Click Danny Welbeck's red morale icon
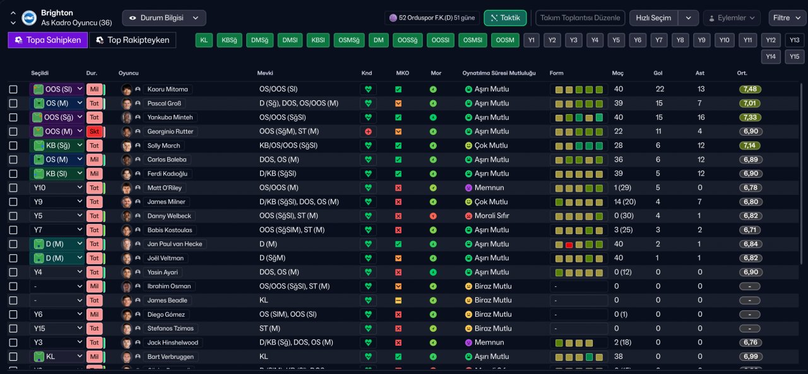 (x=433, y=216)
